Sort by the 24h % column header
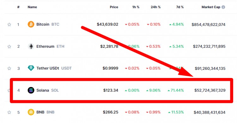The image size is (237, 123). click(x=155, y=7)
